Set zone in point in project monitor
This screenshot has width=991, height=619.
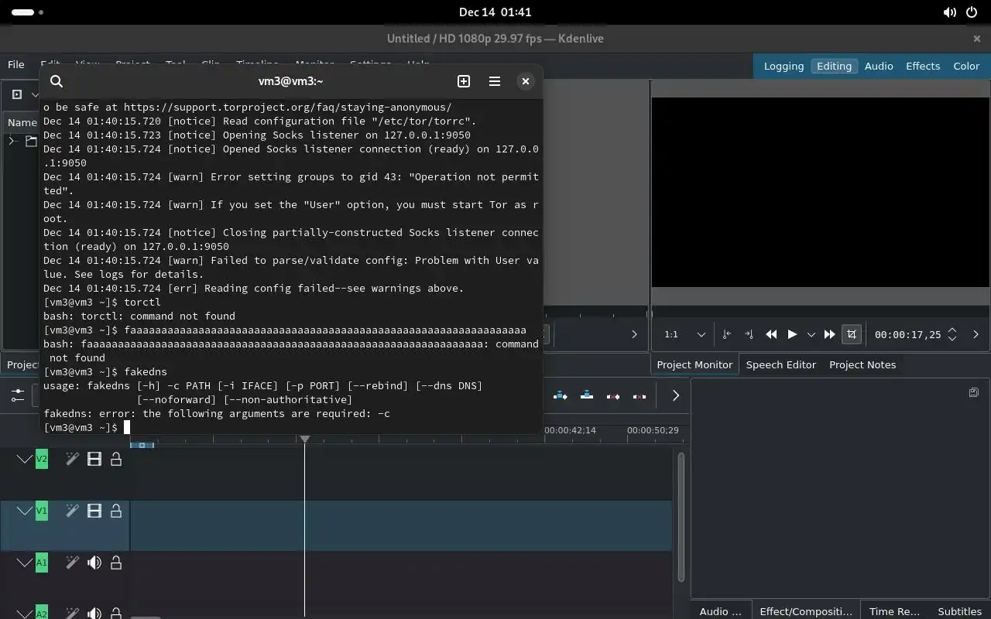(x=726, y=334)
